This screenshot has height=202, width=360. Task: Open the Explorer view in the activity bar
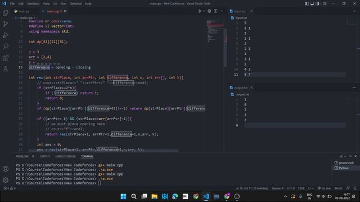tap(6, 12)
